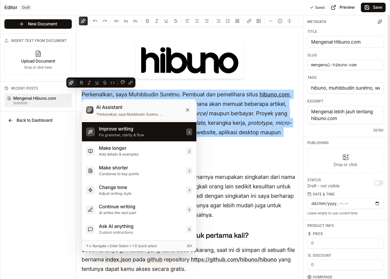390x279 pixels.
Task: Center align the selected paragraph
Action: [x=197, y=21]
